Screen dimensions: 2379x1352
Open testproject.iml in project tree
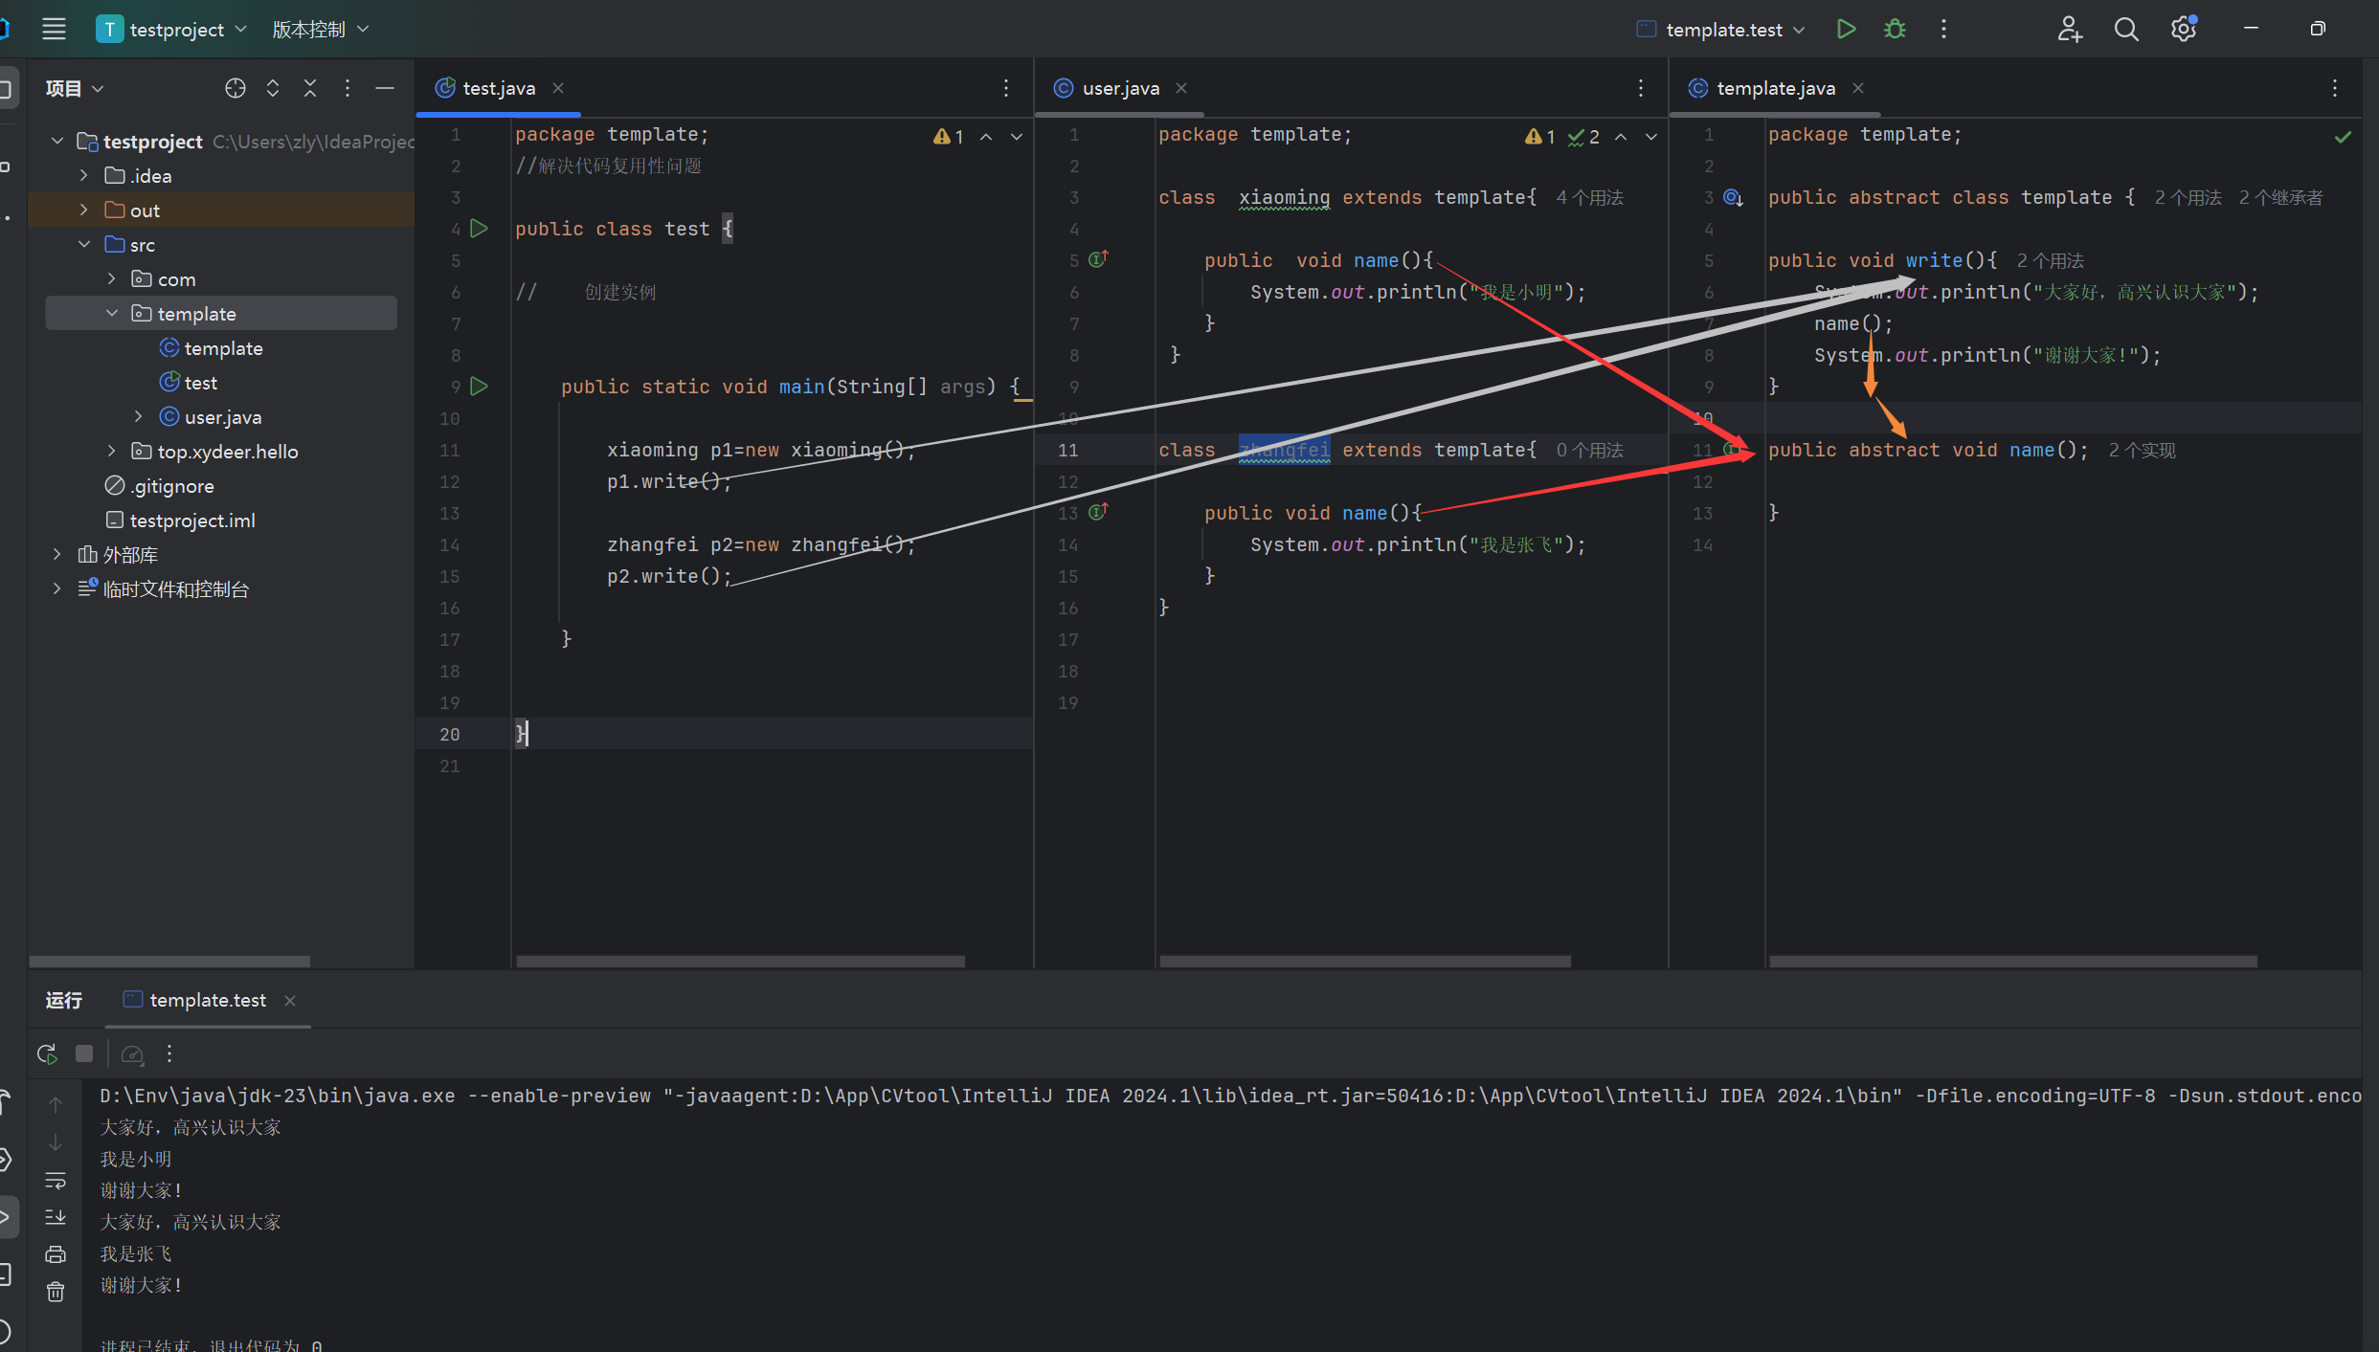191,521
